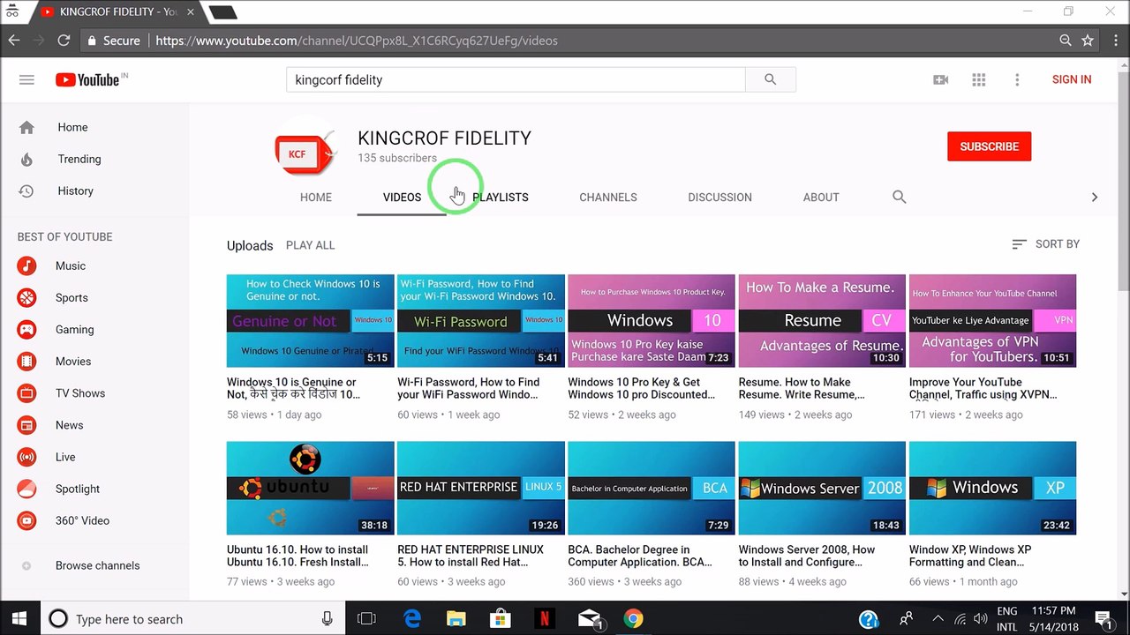Open the SORT BY dropdown
This screenshot has height=635, width=1130.
[1045, 244]
